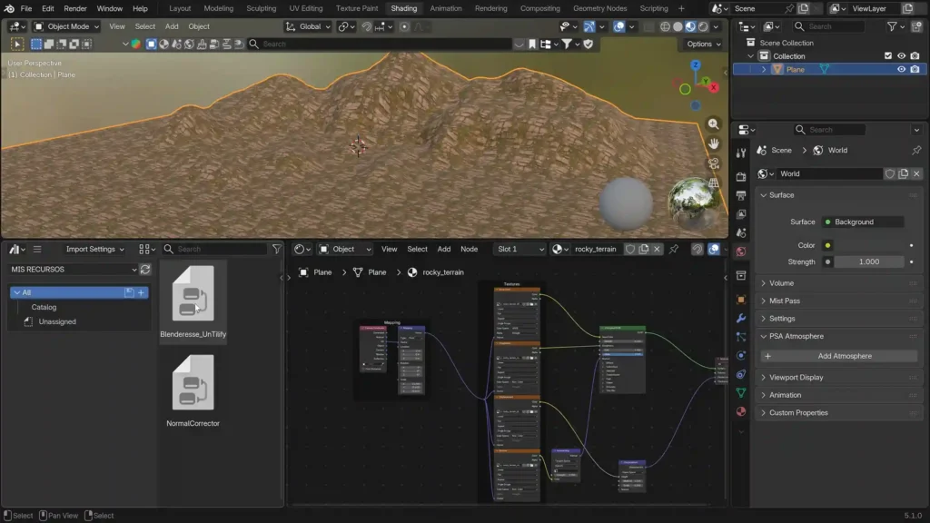Toggle fake user shield for rocky_terrain
This screenshot has width=930, height=523.
point(630,249)
